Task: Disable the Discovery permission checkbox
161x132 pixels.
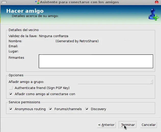Action: [x=87, y=109]
